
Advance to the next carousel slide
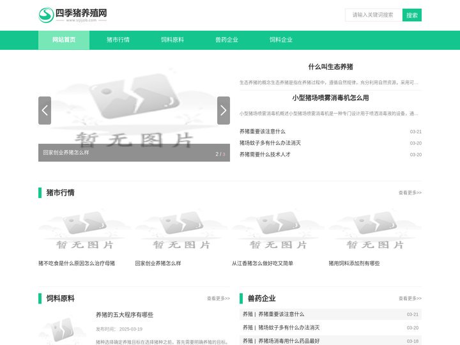tap(223, 111)
